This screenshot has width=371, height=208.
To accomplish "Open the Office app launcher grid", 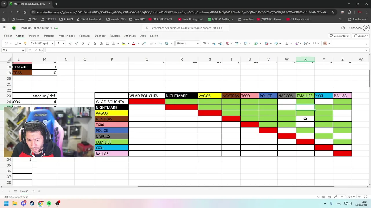I will click(x=5, y=28).
